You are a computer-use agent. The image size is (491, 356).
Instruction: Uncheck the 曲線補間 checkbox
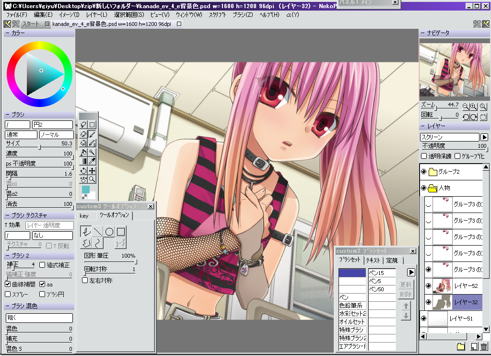[x=8, y=284]
